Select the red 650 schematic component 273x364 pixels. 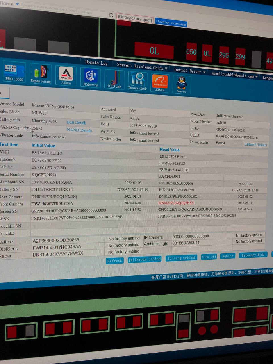pos(191,52)
